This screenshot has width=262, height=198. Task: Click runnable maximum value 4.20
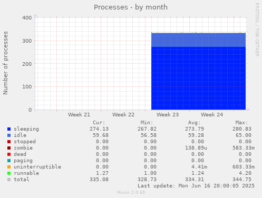point(245,173)
